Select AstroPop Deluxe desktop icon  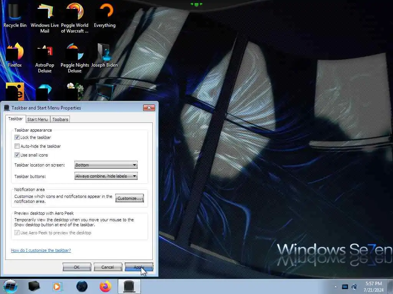click(x=45, y=58)
